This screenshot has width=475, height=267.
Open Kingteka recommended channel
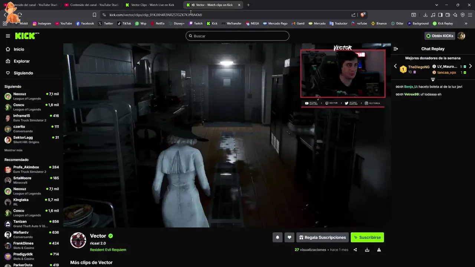click(32, 202)
